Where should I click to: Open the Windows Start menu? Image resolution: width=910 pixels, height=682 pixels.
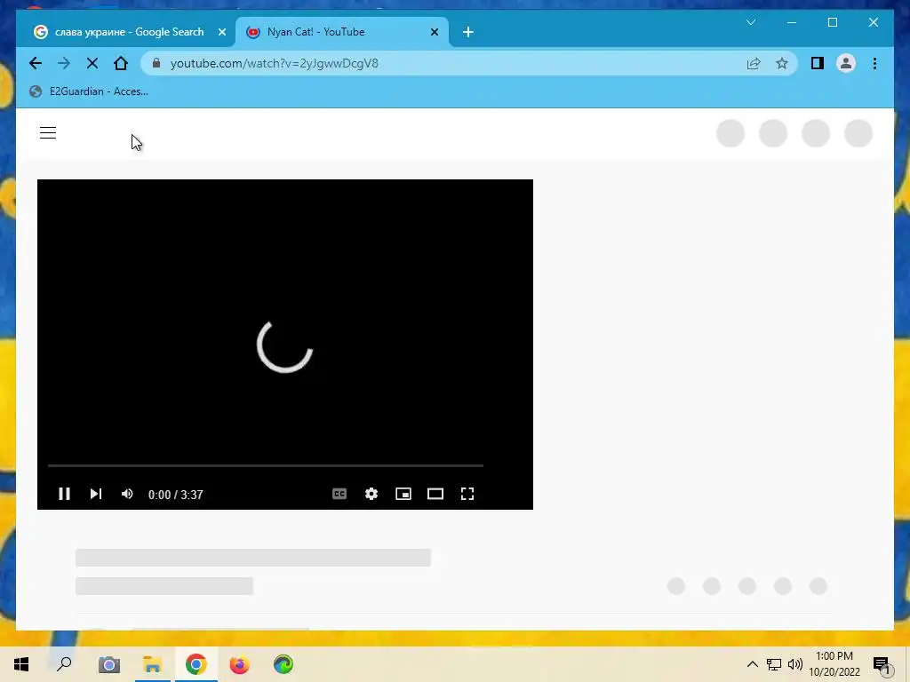(x=21, y=664)
